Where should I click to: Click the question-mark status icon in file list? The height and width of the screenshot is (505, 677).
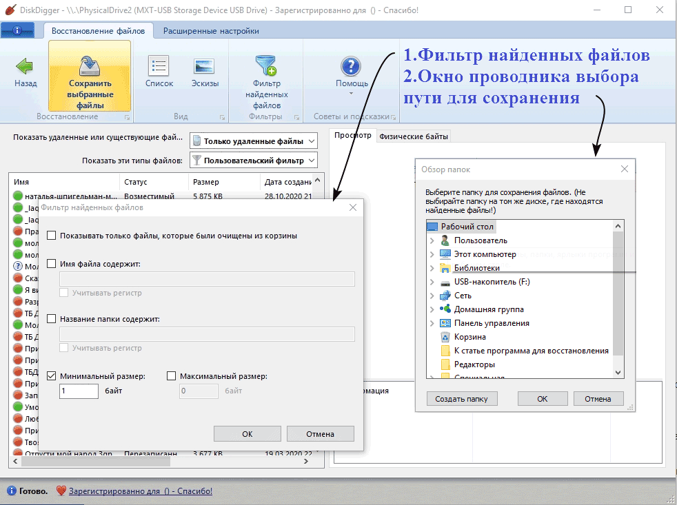pyautogui.click(x=18, y=267)
